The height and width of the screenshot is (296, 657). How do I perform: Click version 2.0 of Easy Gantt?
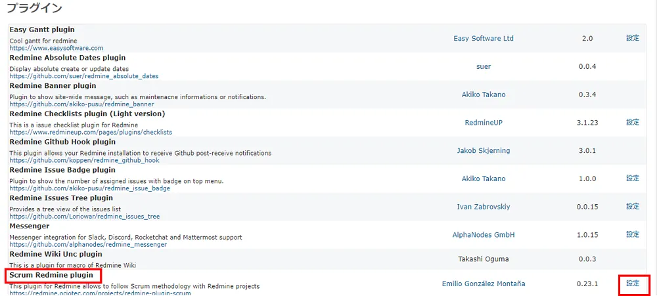(x=587, y=39)
